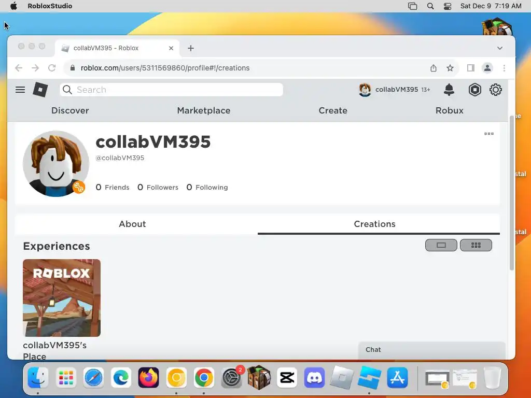The image size is (531, 398).
Task: Open Chrome's three-dot menu
Action: [504, 68]
